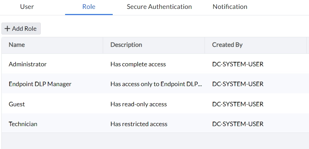Click the plus icon in Add Role
The width and height of the screenshot is (309, 149).
click(x=7, y=29)
